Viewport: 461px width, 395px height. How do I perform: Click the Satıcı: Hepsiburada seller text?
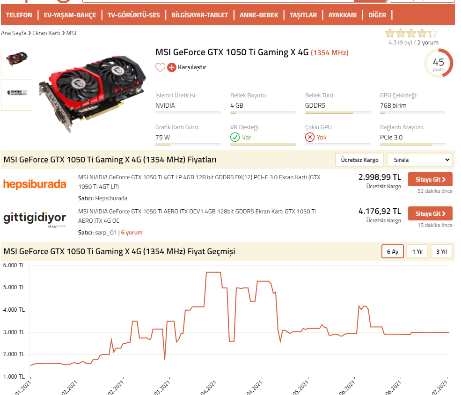point(103,198)
